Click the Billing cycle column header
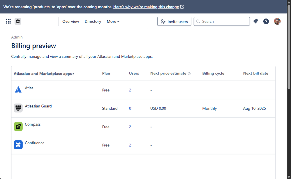The width and height of the screenshot is (291, 179). [213, 73]
